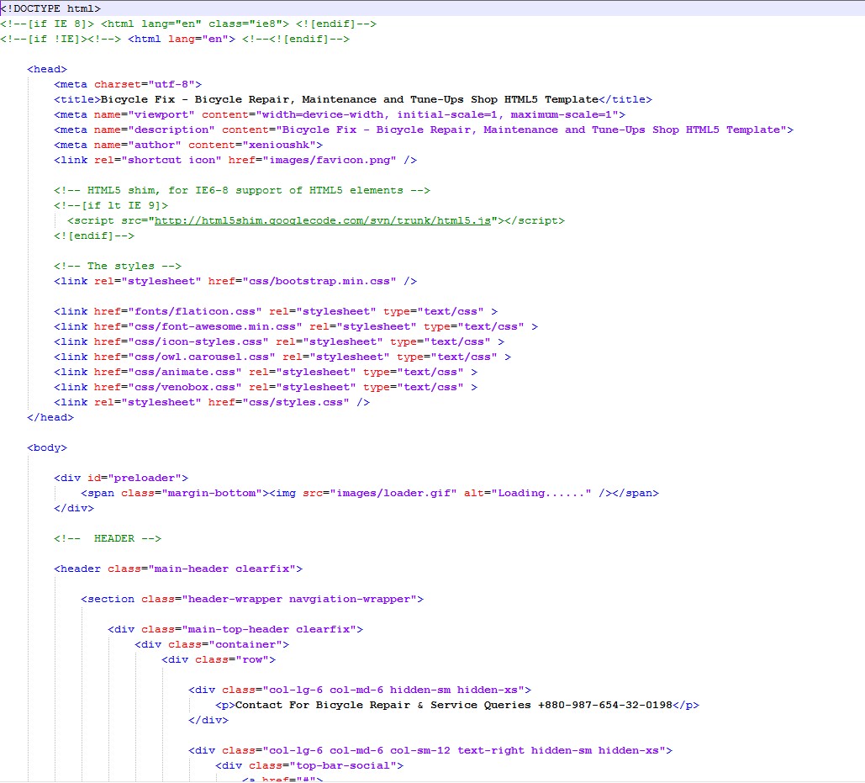Click the section header-wrapper navgiation-wrapper line
Image resolution: width=865 pixels, height=783 pixels.
(252, 600)
